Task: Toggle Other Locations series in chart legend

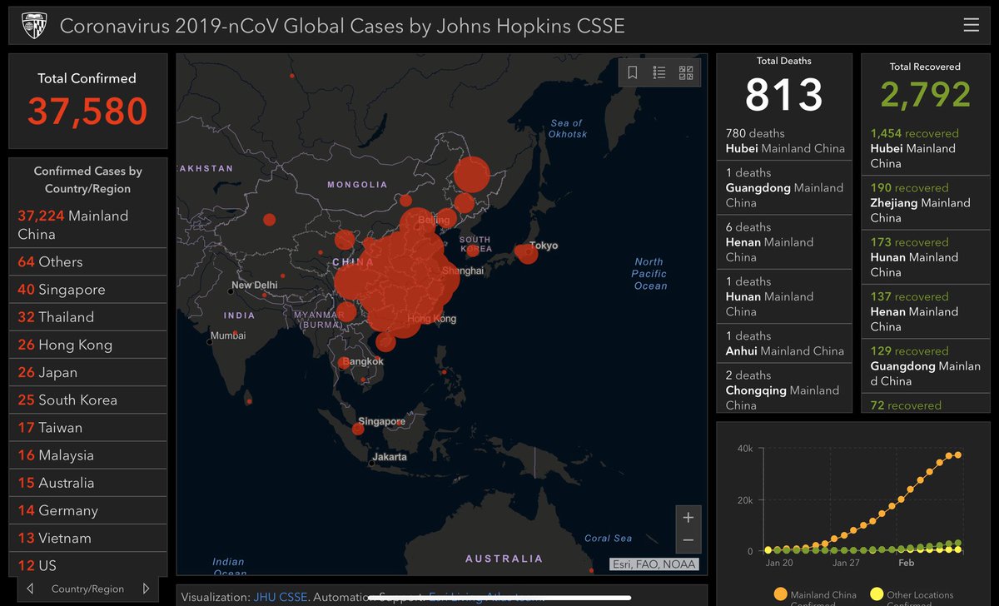Action: coord(911,595)
